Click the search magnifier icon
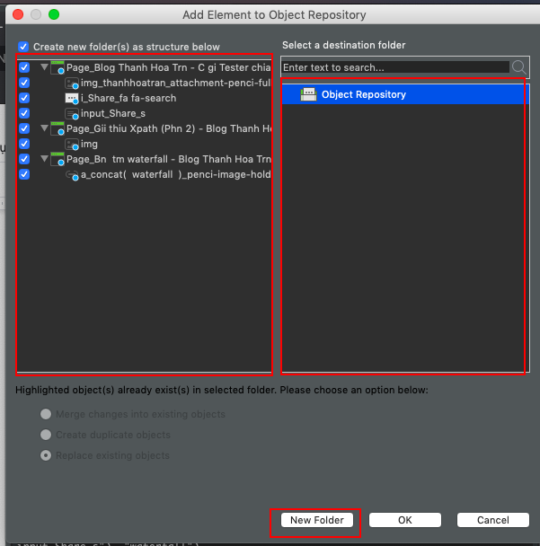The image size is (540, 546). click(x=519, y=67)
